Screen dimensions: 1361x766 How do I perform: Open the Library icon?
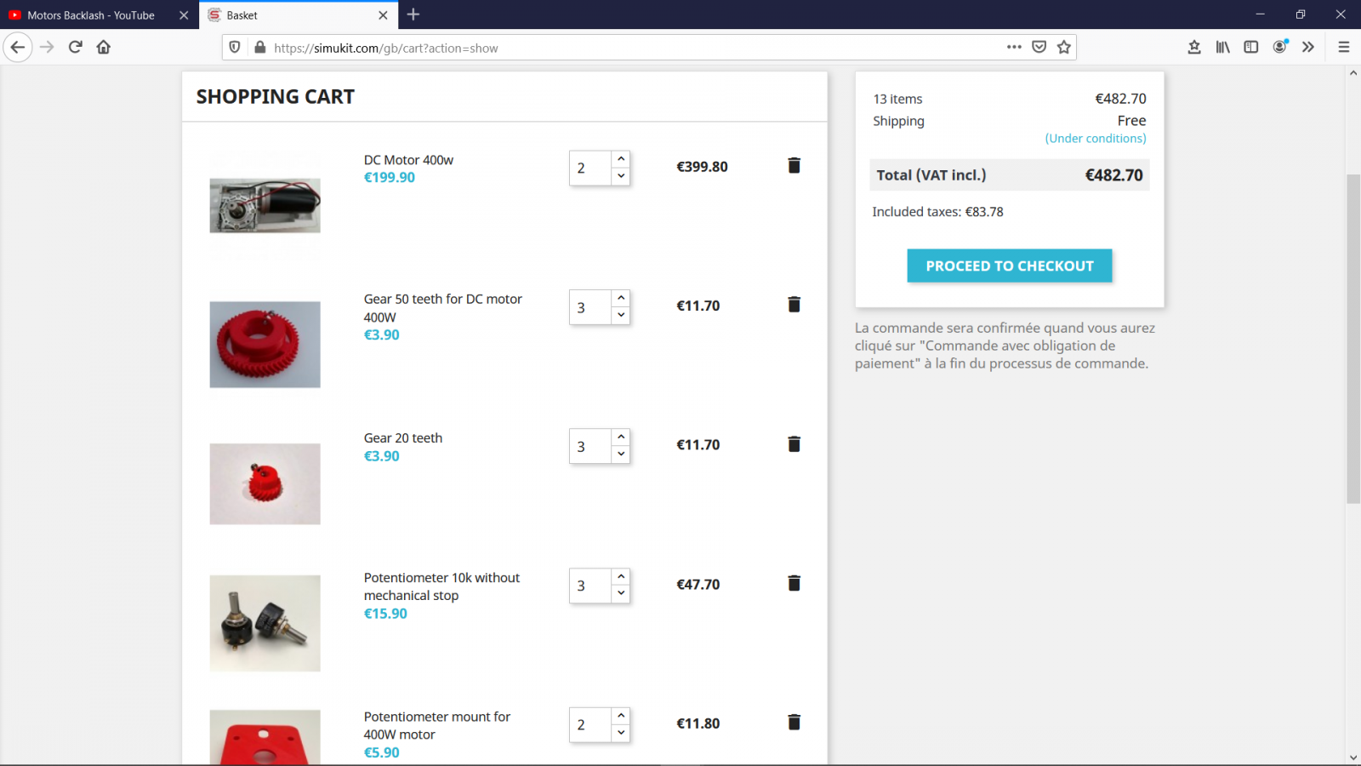click(1222, 47)
